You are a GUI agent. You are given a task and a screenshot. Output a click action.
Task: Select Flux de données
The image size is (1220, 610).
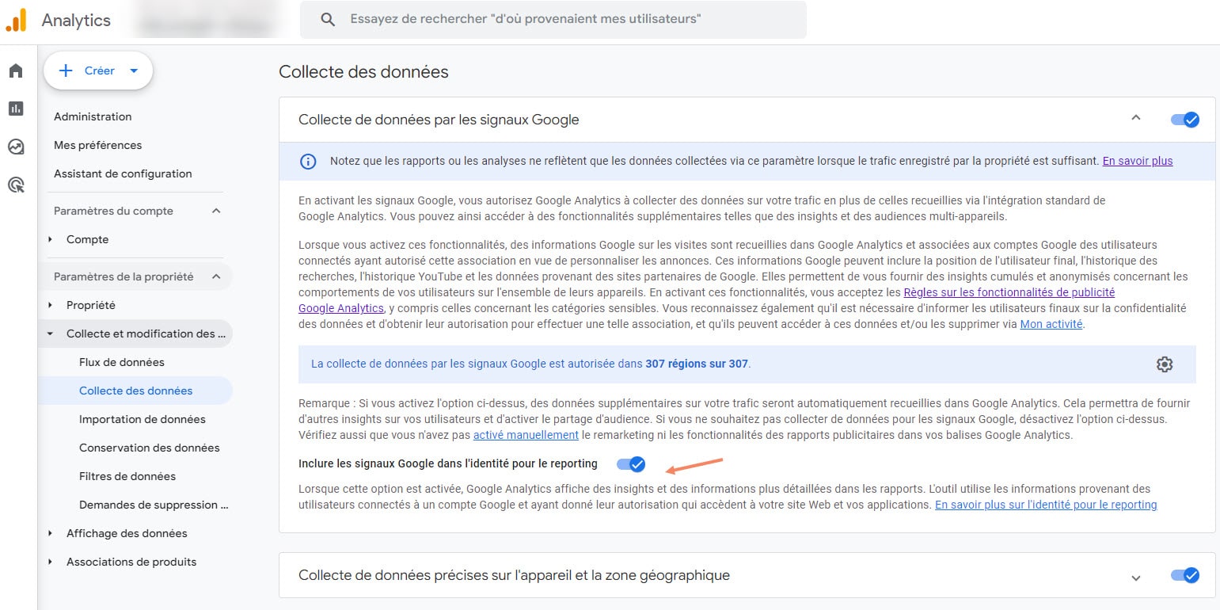[x=122, y=362]
